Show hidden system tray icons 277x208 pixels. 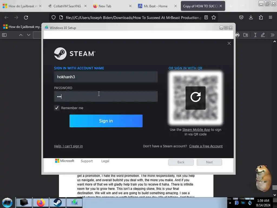tap(230, 203)
